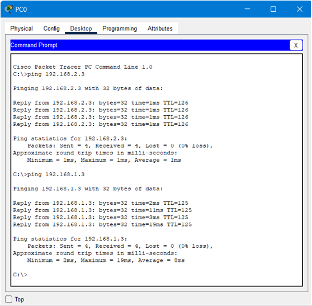Click the empty C:\> prompt at the bottom

20,275
